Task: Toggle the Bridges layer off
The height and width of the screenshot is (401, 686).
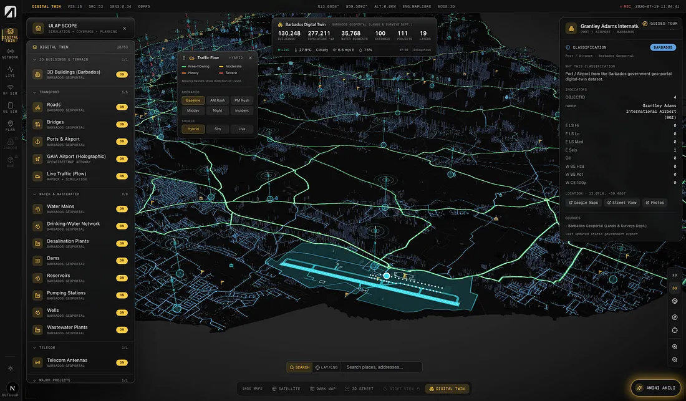Action: coord(122,124)
